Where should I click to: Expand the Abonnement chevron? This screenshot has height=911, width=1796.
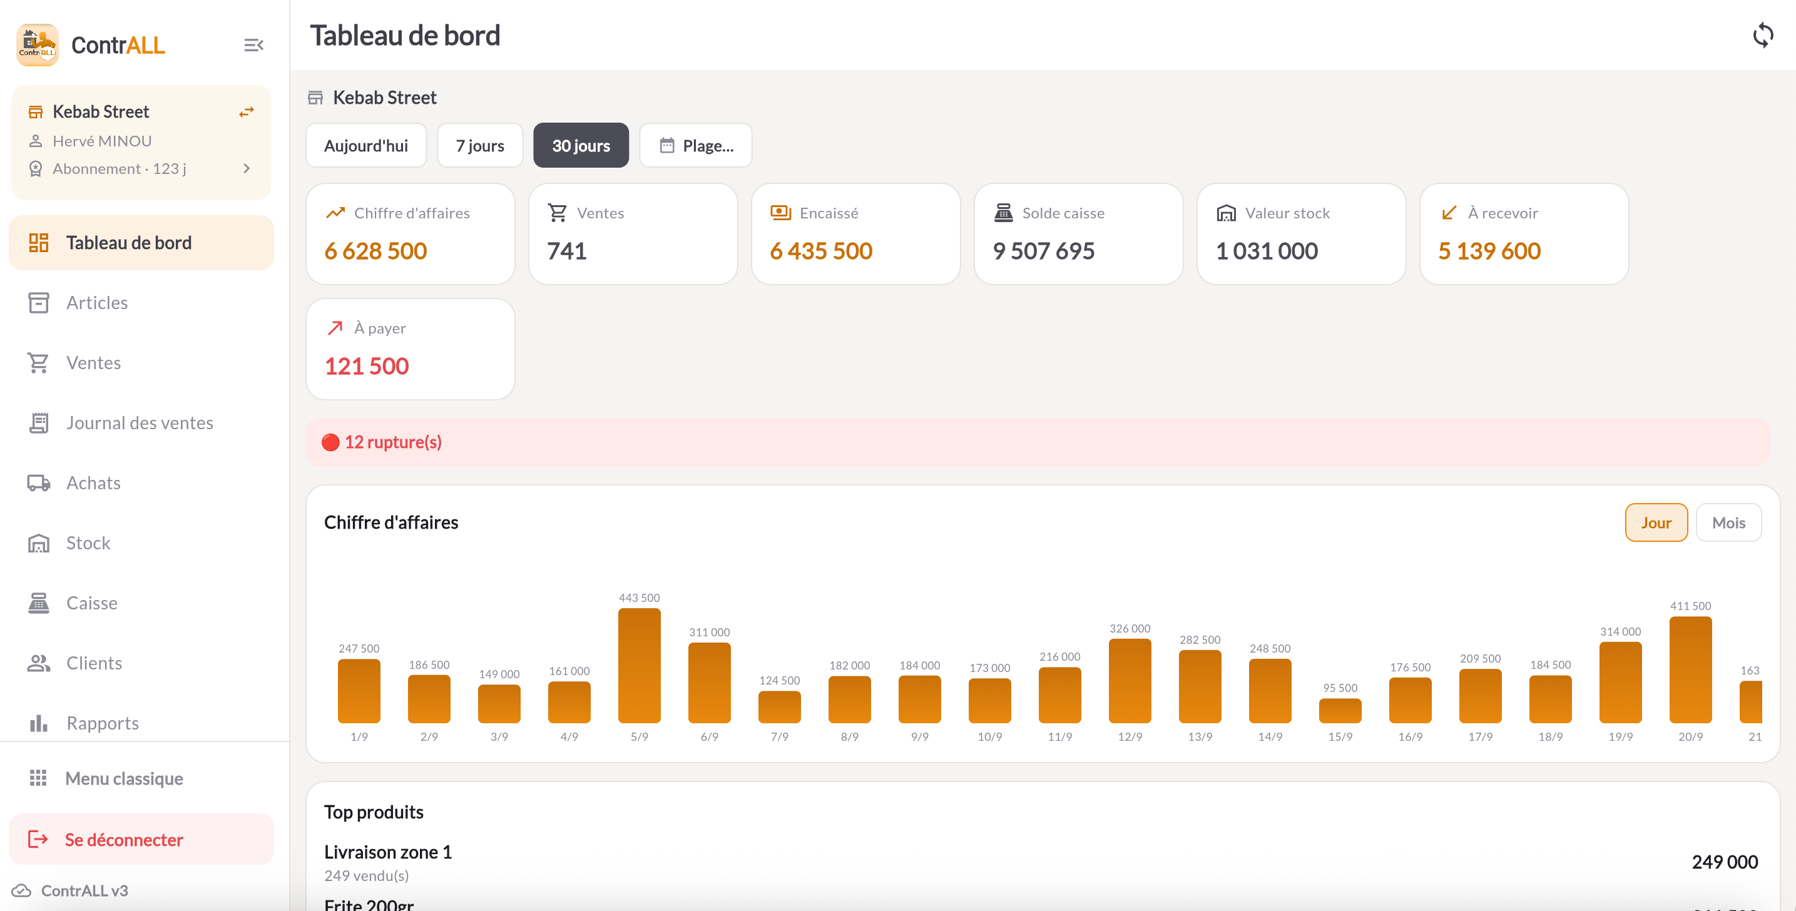246,169
